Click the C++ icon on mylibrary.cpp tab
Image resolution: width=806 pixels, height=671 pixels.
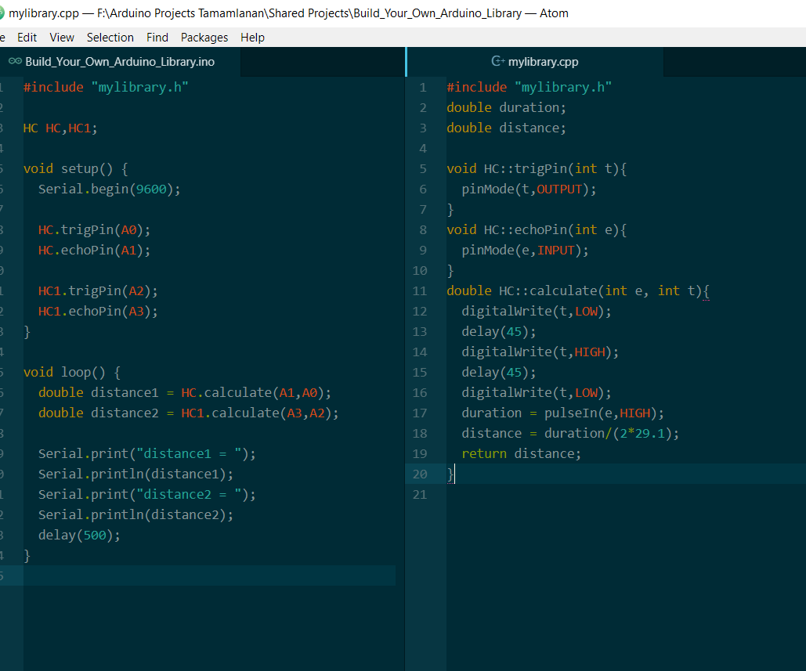click(497, 62)
